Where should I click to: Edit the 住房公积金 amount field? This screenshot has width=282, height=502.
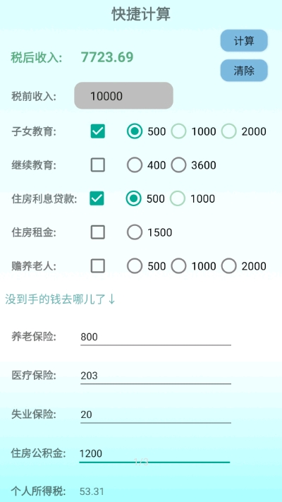point(154,454)
